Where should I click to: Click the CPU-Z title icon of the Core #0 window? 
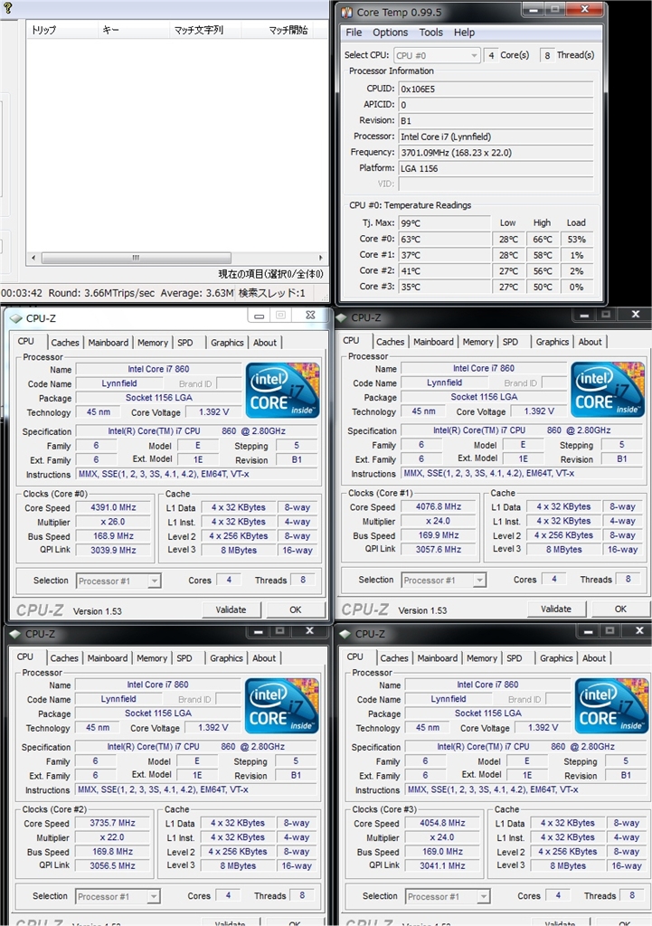click(x=16, y=318)
